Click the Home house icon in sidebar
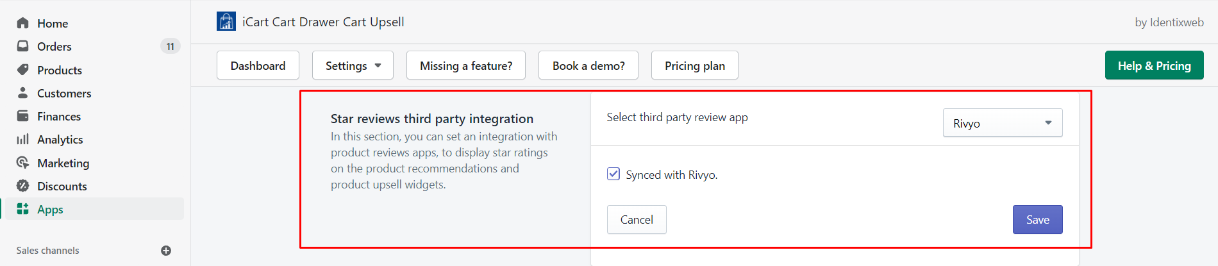 23,23
